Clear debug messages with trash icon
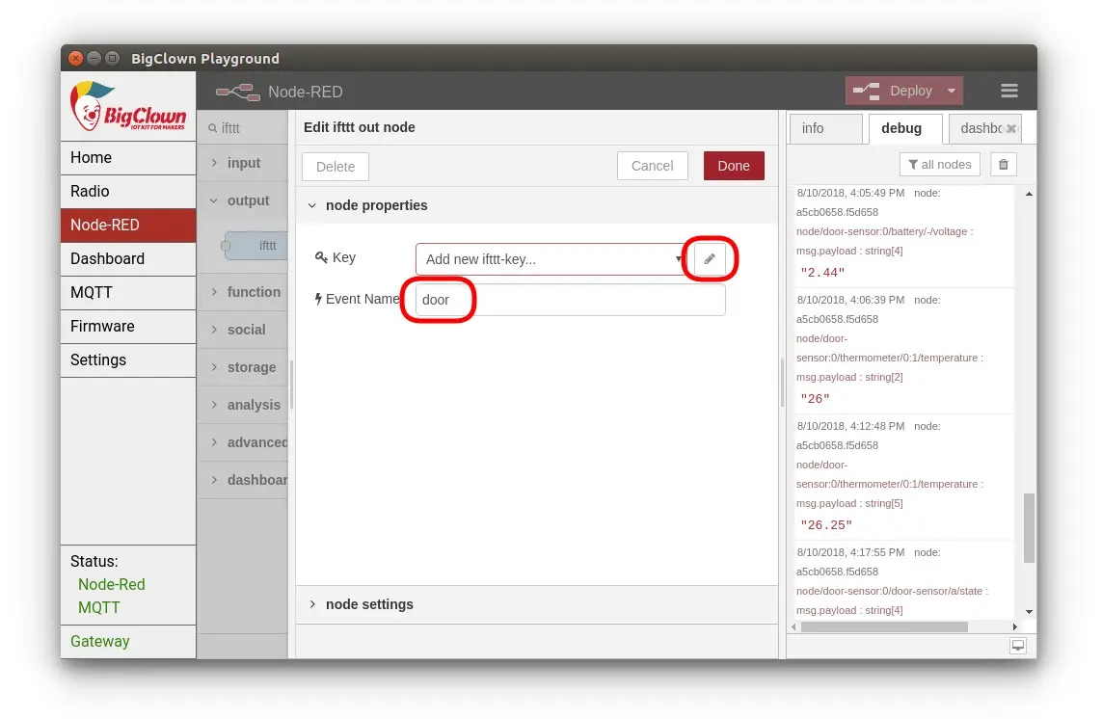The height and width of the screenshot is (719, 1102). pyautogui.click(x=1004, y=165)
